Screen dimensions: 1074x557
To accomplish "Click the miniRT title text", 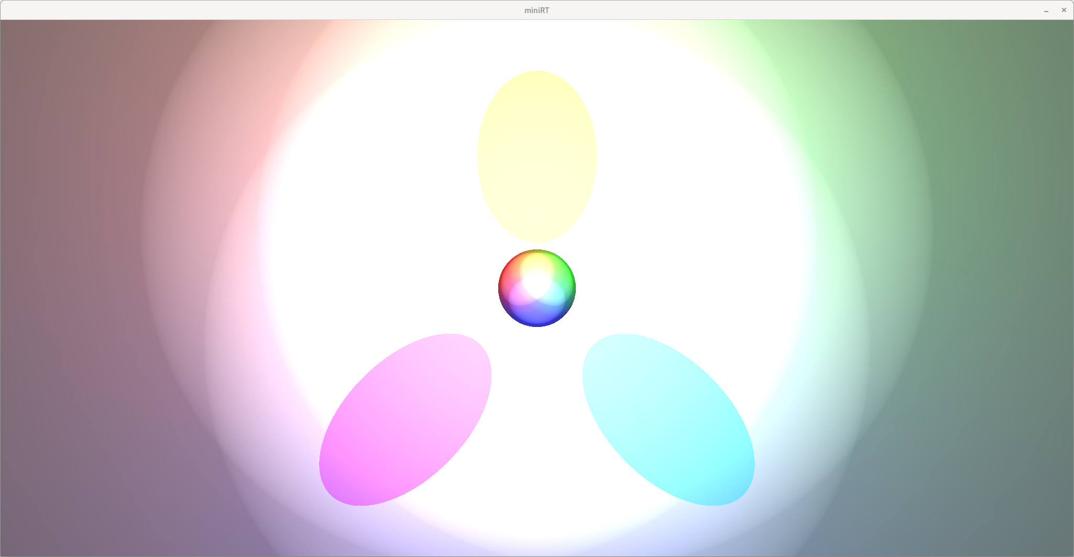I will click(x=536, y=10).
